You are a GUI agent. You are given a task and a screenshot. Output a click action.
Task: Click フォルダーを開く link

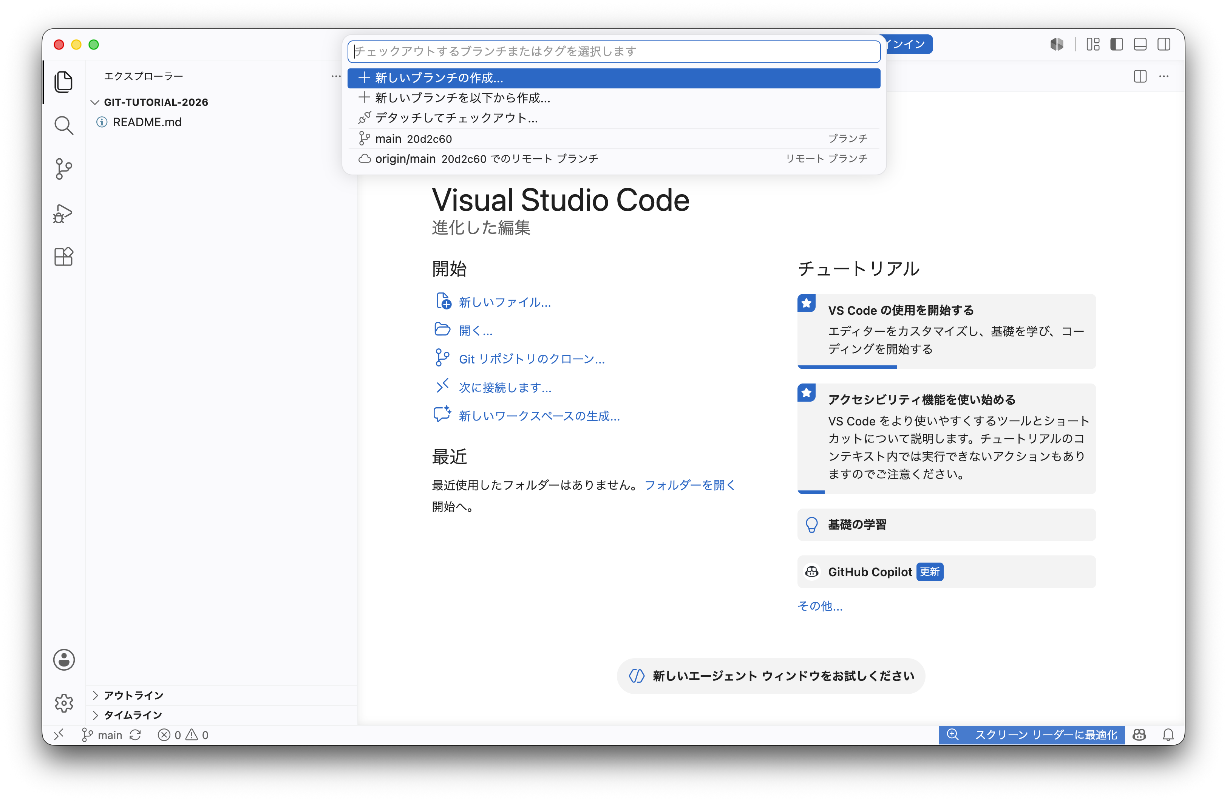click(690, 485)
